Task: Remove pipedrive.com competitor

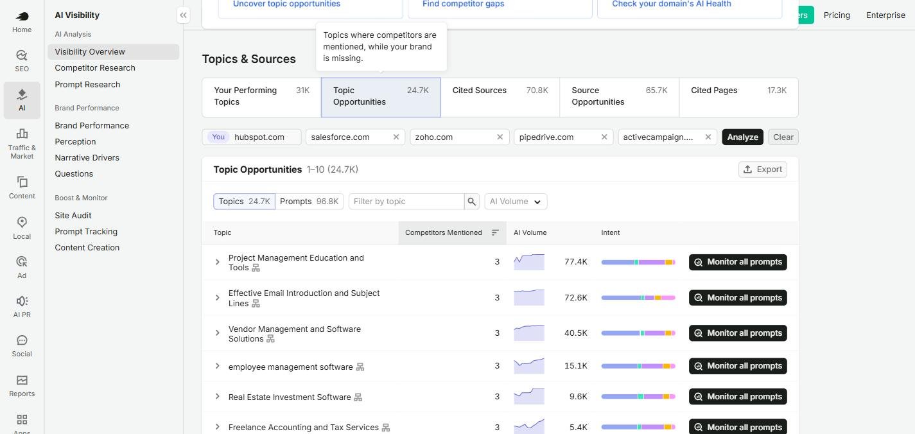Action: coord(604,137)
